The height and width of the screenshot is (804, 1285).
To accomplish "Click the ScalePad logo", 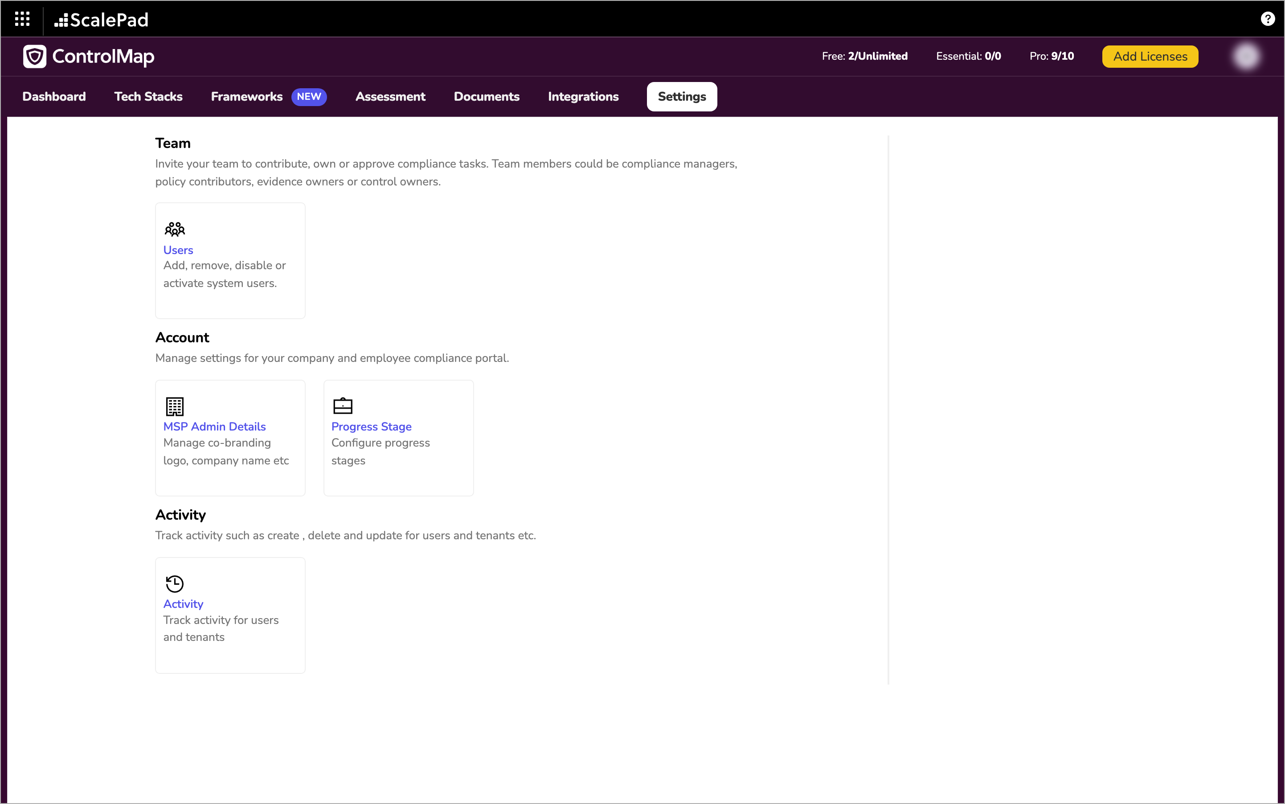I will coord(101,20).
